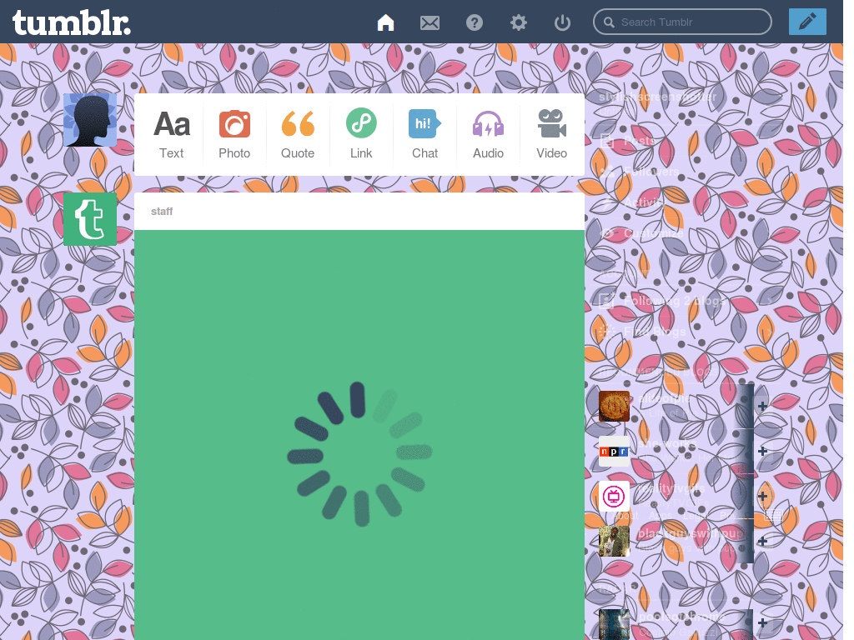Create a Chat post

424,132
